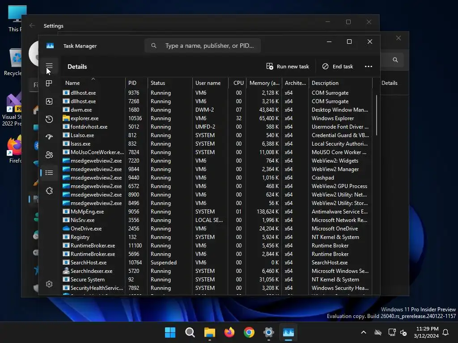Sort by the Architecture column header

(295, 83)
